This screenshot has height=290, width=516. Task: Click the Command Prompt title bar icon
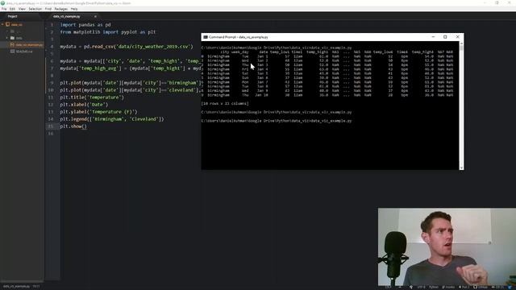click(206, 37)
